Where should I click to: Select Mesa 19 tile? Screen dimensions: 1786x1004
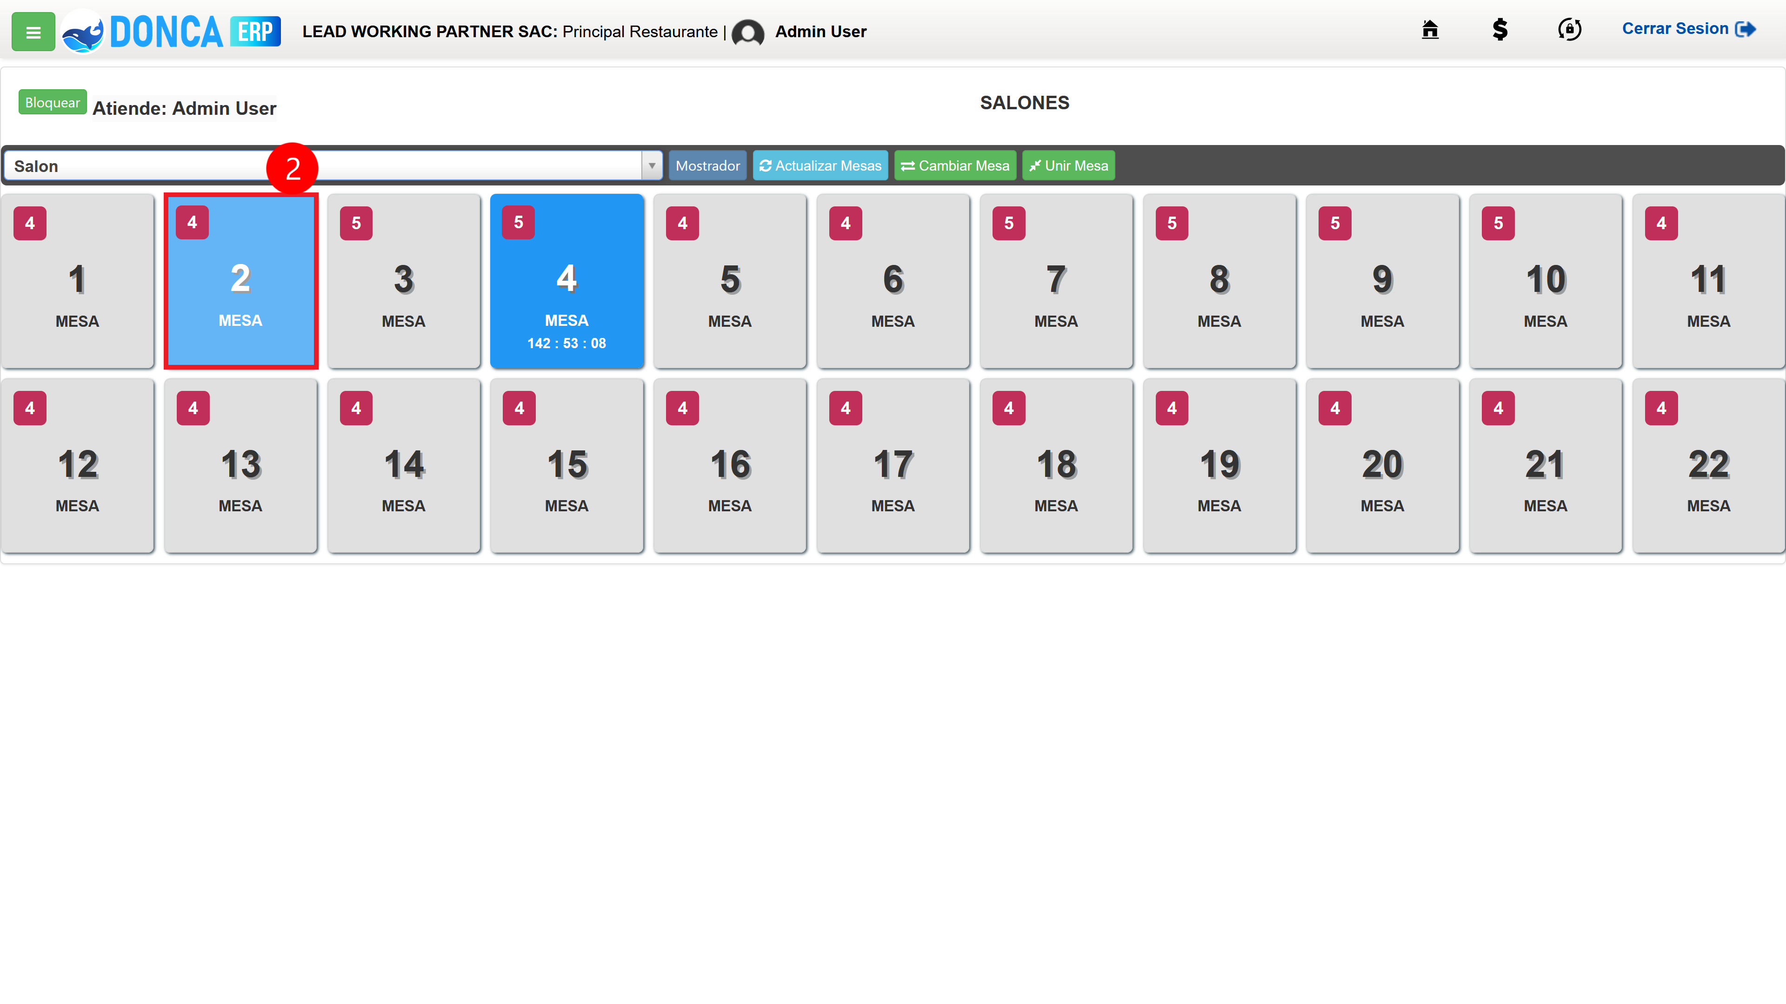pos(1220,466)
